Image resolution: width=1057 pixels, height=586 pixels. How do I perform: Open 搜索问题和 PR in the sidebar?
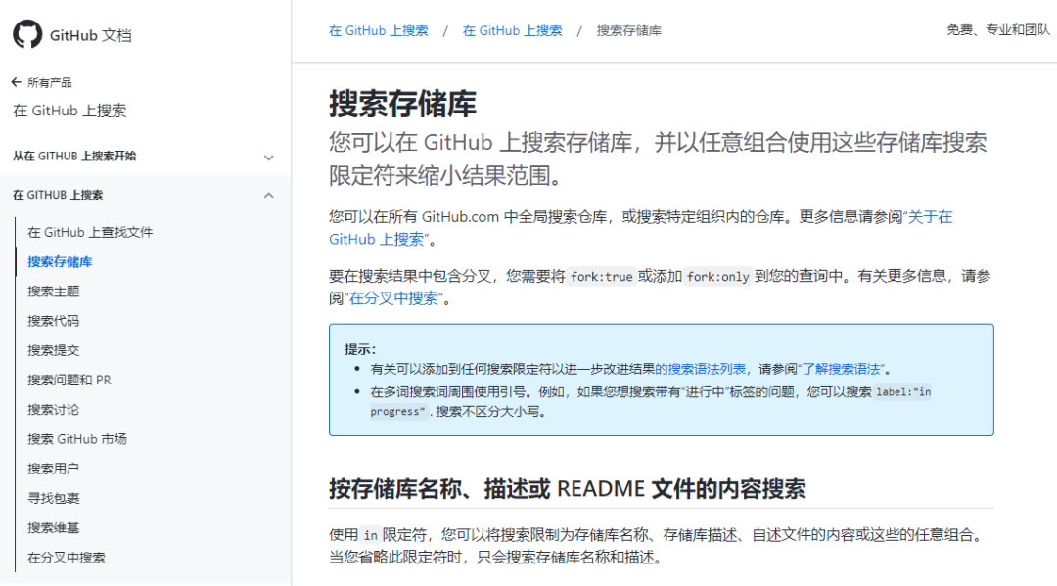pos(69,381)
